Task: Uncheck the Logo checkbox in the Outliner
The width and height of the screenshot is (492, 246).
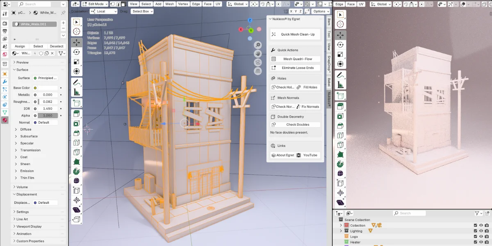Action: point(475,236)
